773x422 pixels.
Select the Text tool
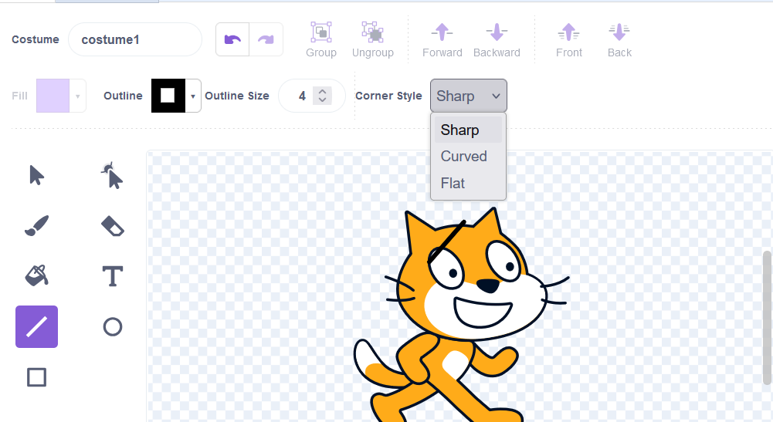click(x=113, y=275)
